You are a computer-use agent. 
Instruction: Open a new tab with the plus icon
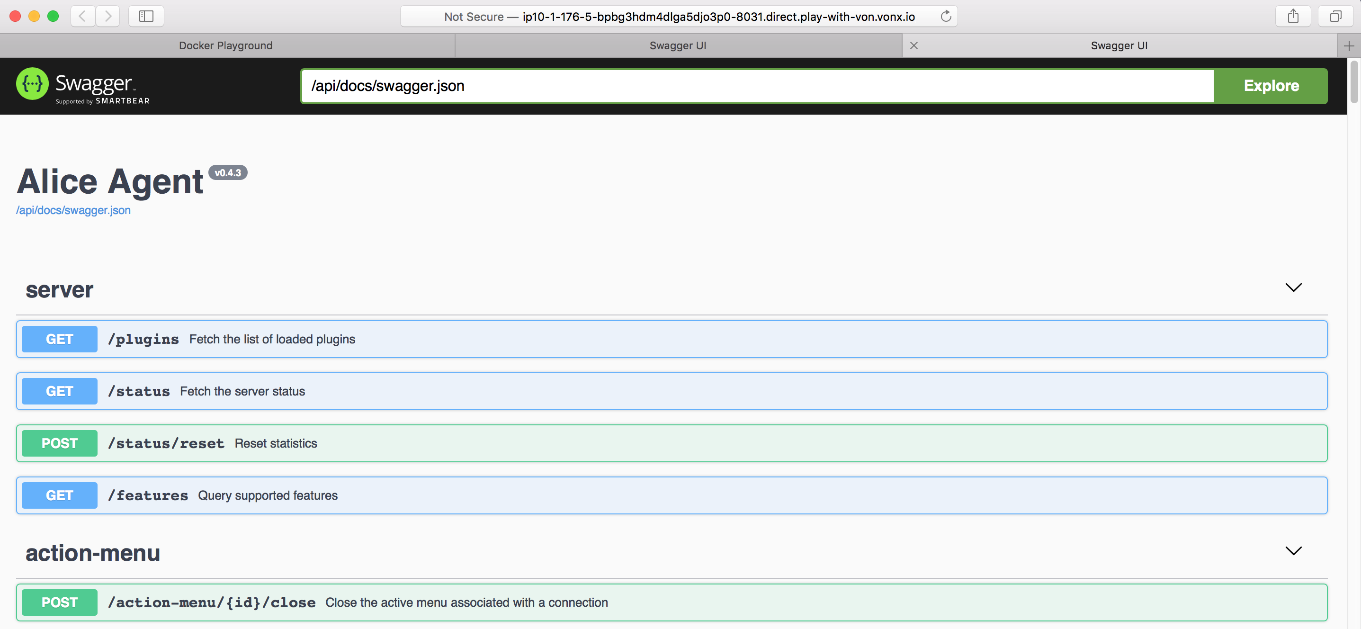[x=1349, y=45]
